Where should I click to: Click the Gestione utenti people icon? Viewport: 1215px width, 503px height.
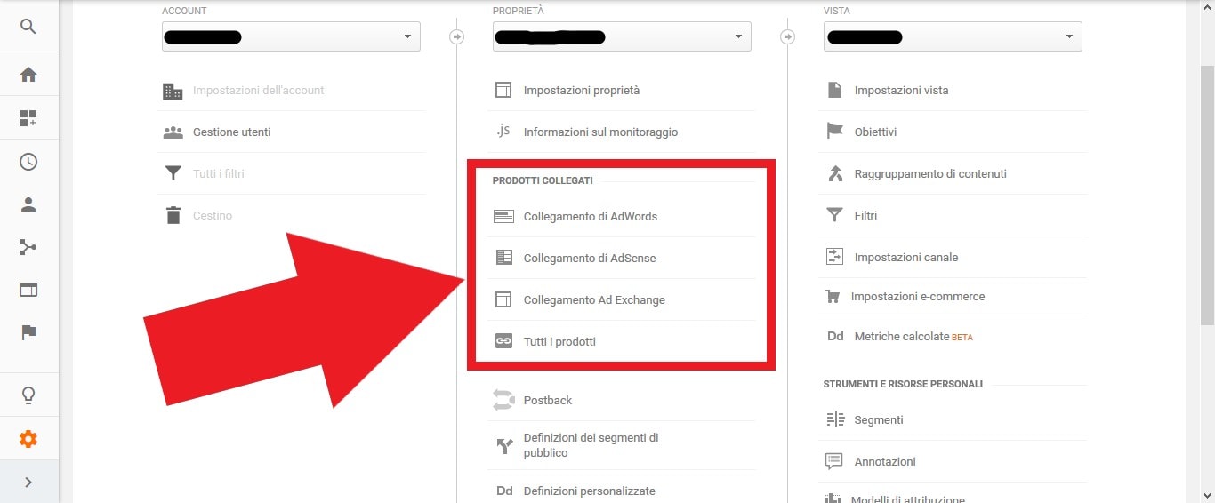[173, 132]
